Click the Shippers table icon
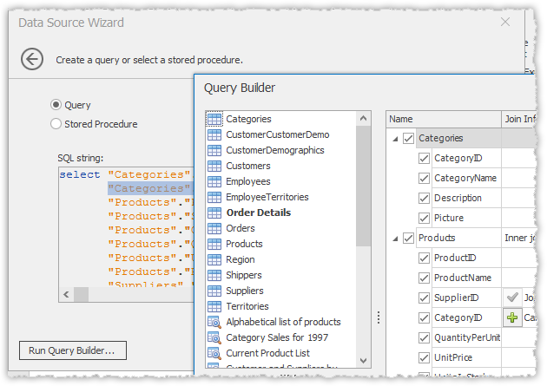The width and height of the screenshot is (547, 386). (214, 275)
